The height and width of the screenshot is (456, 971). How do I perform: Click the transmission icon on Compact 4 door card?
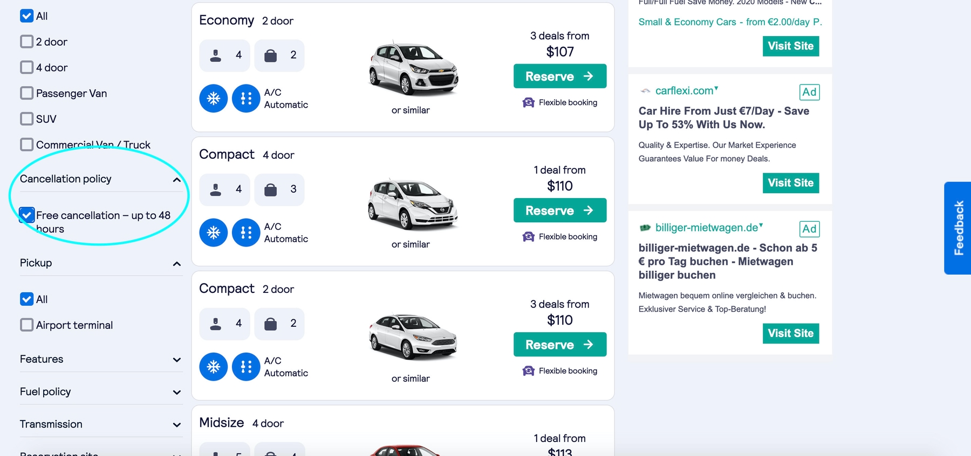point(246,233)
